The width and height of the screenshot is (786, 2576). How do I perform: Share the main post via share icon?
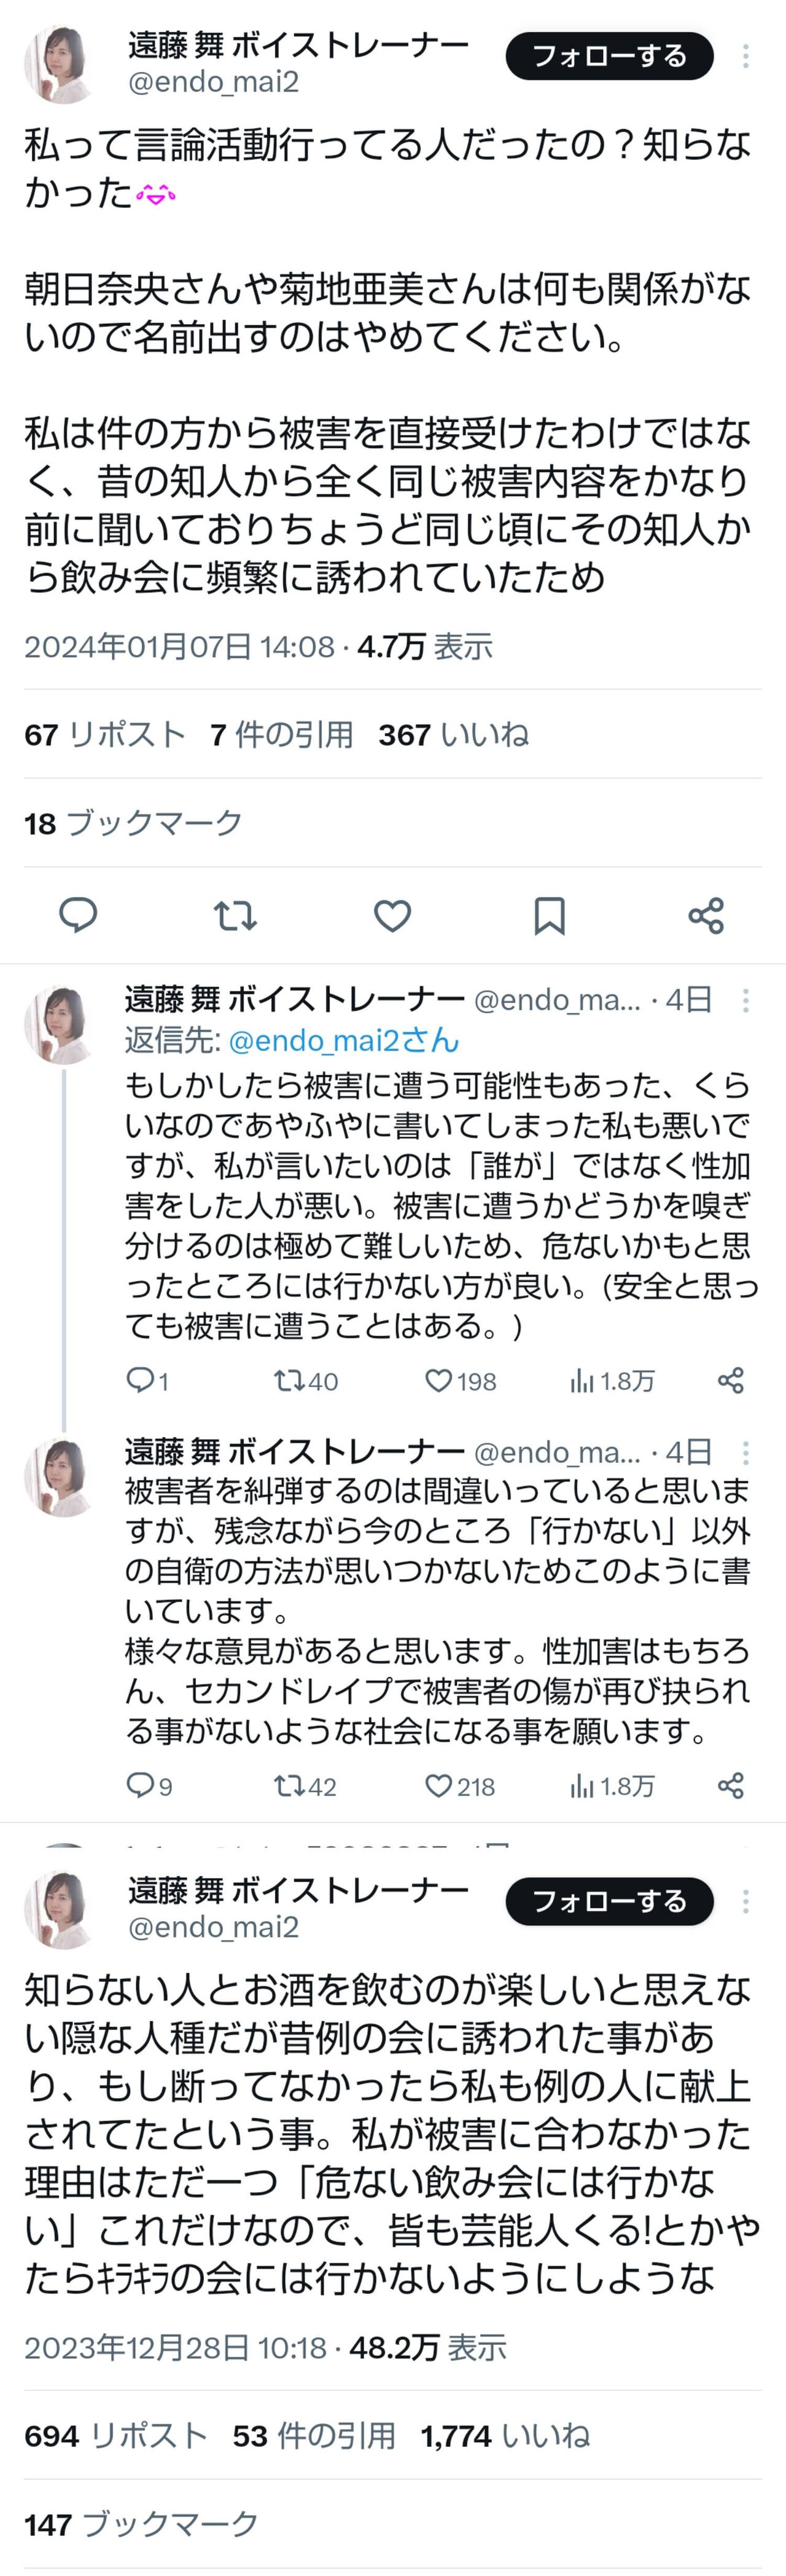[706, 915]
